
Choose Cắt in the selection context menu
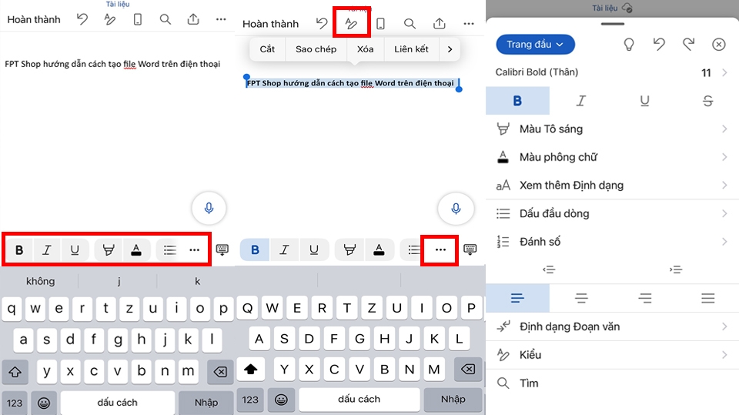point(267,49)
